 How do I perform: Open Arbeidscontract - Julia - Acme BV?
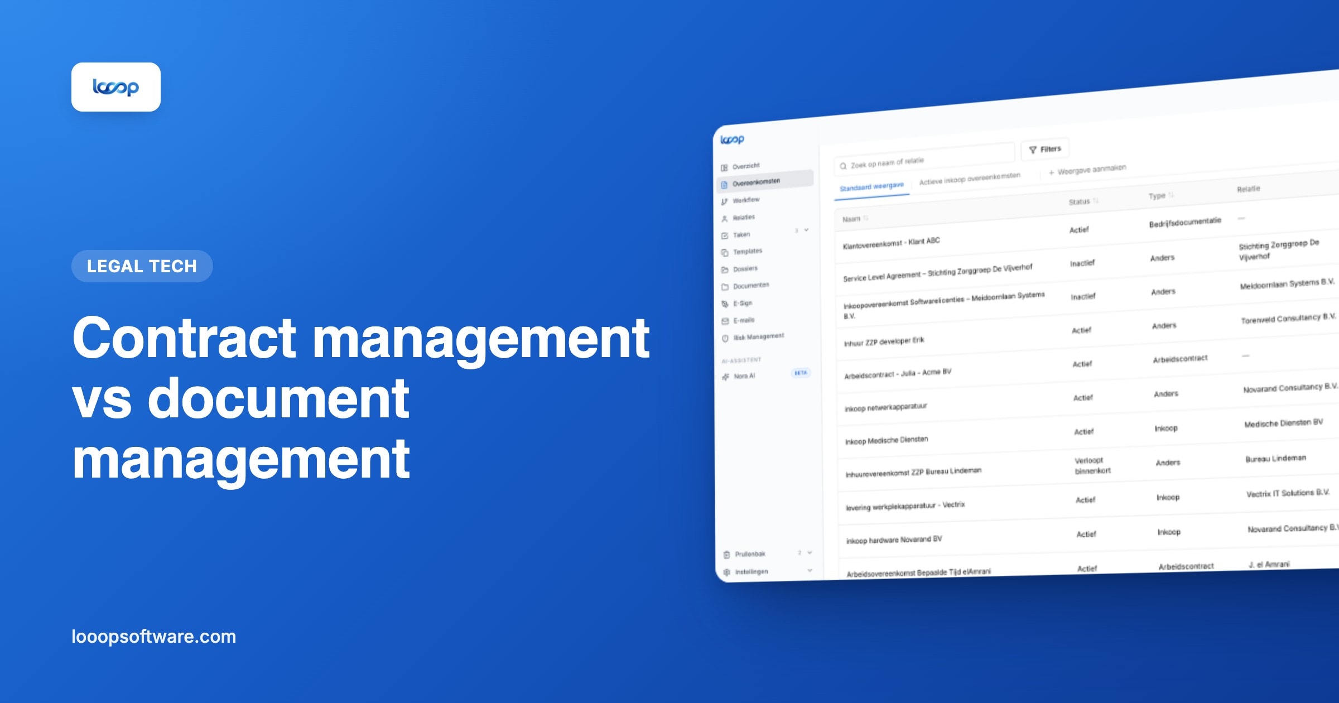[x=897, y=373]
